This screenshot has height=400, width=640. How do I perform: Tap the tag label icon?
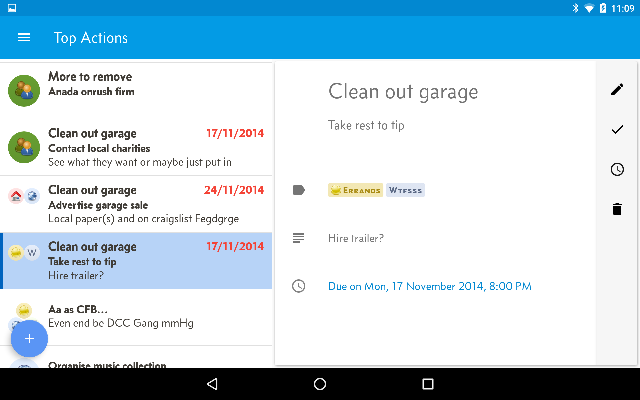[x=299, y=190]
